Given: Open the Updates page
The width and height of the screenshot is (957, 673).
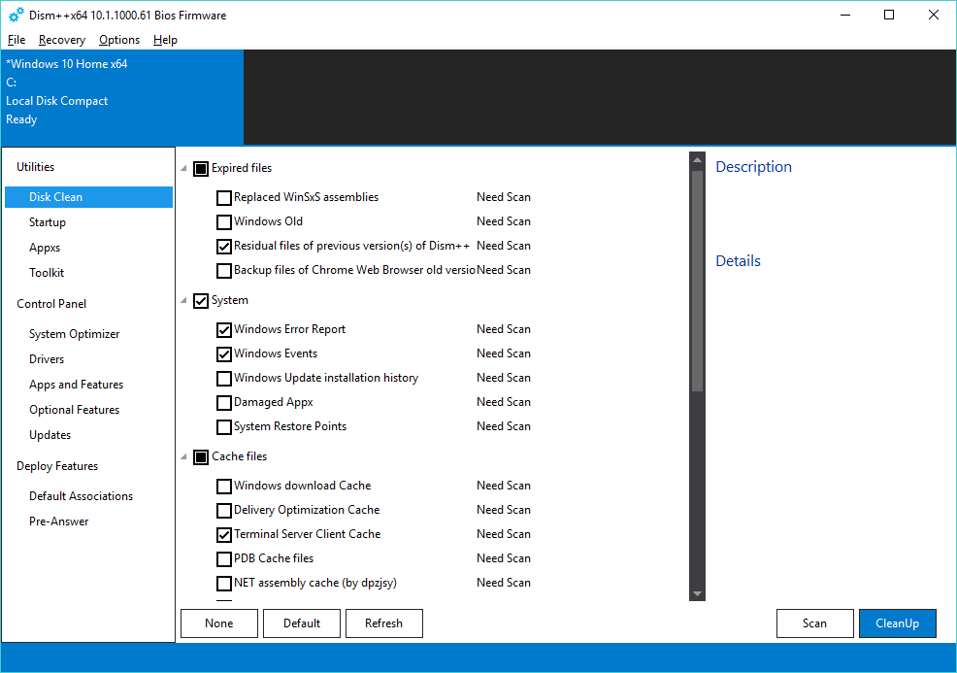Looking at the screenshot, I should point(50,435).
